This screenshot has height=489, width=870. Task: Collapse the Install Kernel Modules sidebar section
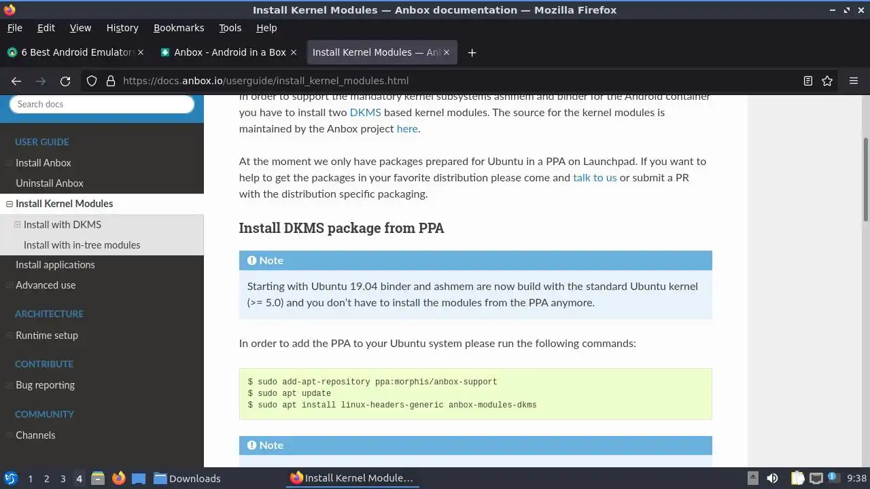click(9, 204)
